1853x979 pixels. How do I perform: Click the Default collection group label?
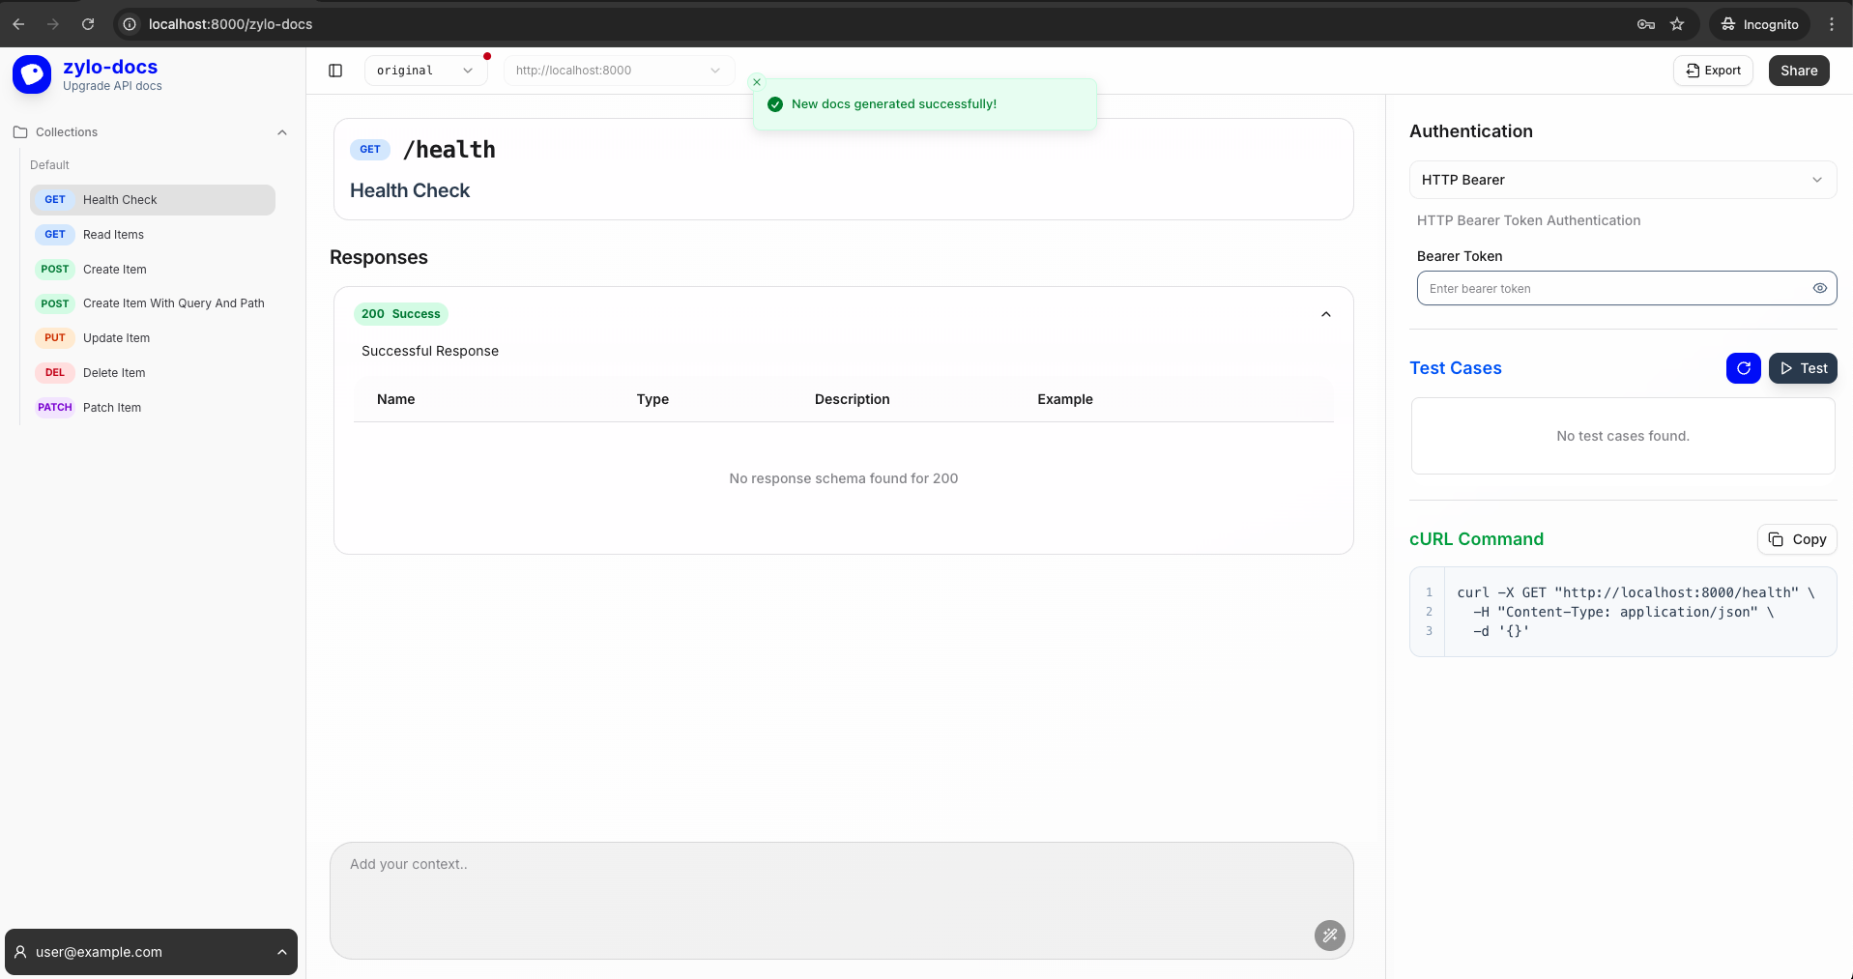point(49,165)
